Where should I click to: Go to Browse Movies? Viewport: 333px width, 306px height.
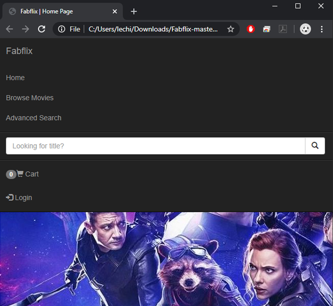[x=30, y=98]
